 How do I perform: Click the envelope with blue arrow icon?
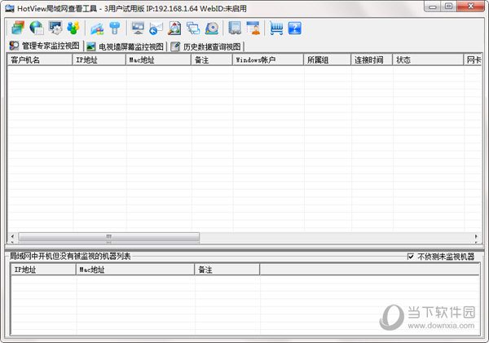[156, 29]
